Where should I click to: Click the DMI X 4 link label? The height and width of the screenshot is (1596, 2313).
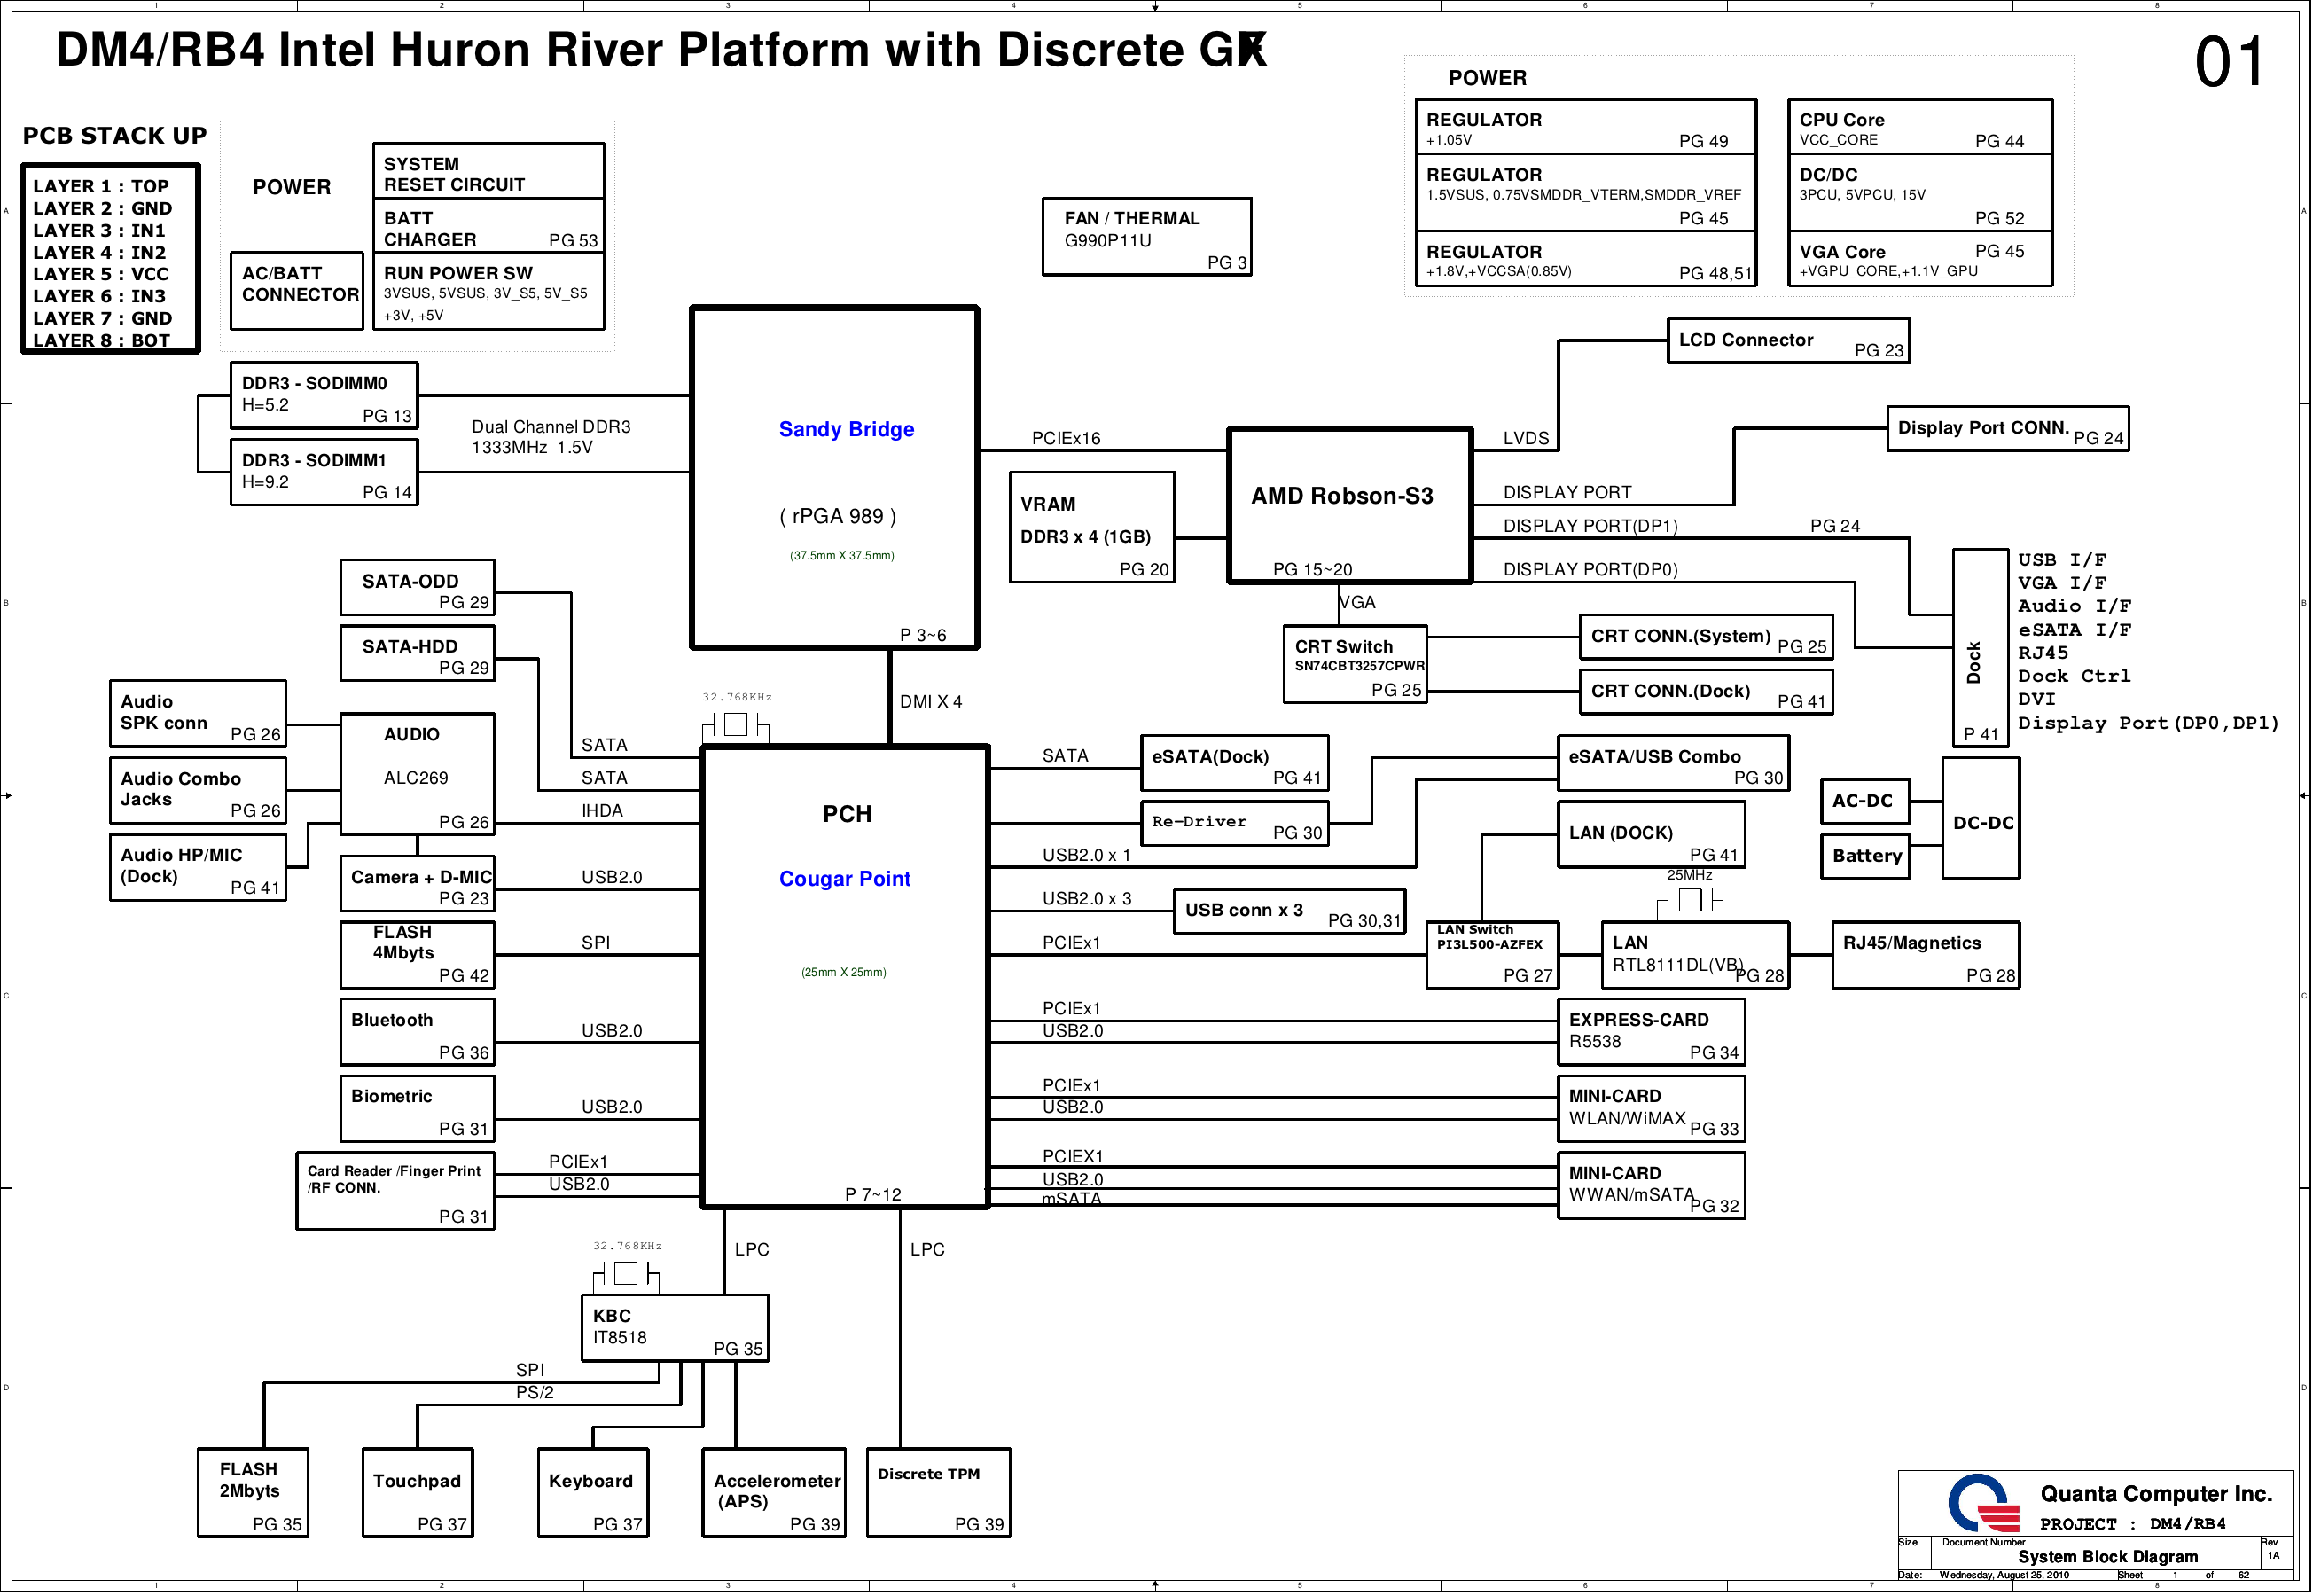tap(931, 703)
